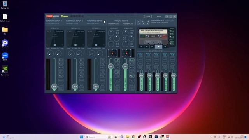Image resolution: width=249 pixels, height=140 pixels.
Task: Click the VBAN button
Action: point(148,16)
